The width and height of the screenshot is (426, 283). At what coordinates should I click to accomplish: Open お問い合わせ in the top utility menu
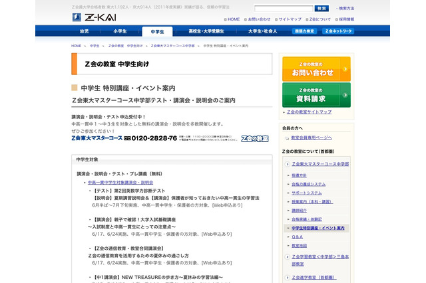[259, 19]
